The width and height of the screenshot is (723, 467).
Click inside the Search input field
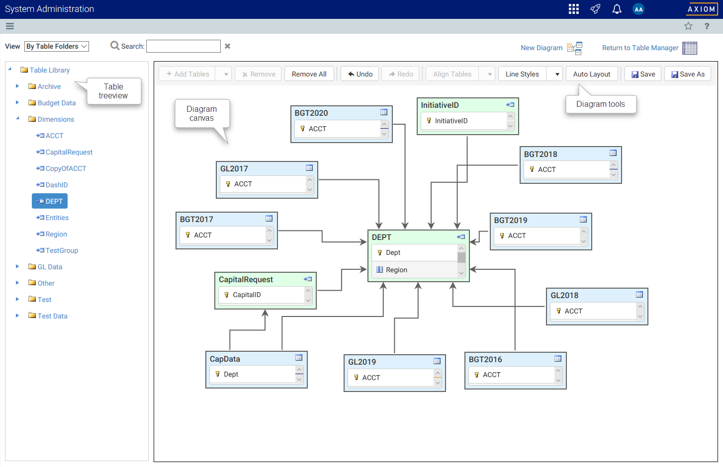(183, 46)
